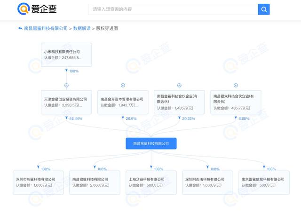Click 认缴金额 247,655.8 text

point(63,57)
